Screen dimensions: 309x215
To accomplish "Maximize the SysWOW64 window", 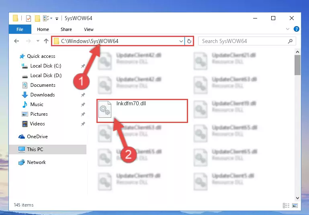I will (x=273, y=18).
